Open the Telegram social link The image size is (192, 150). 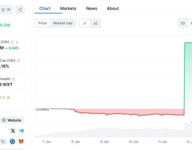(21, 131)
